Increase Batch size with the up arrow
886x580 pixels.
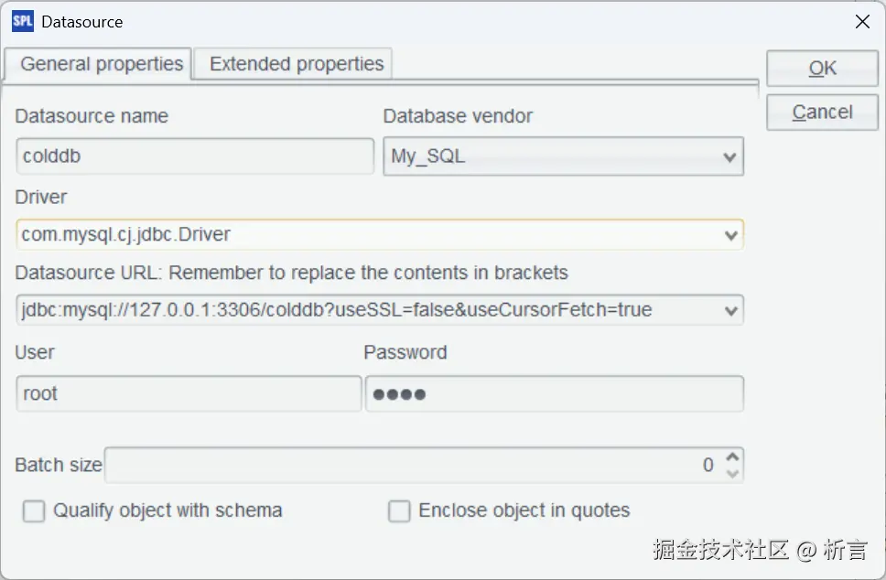click(x=731, y=457)
